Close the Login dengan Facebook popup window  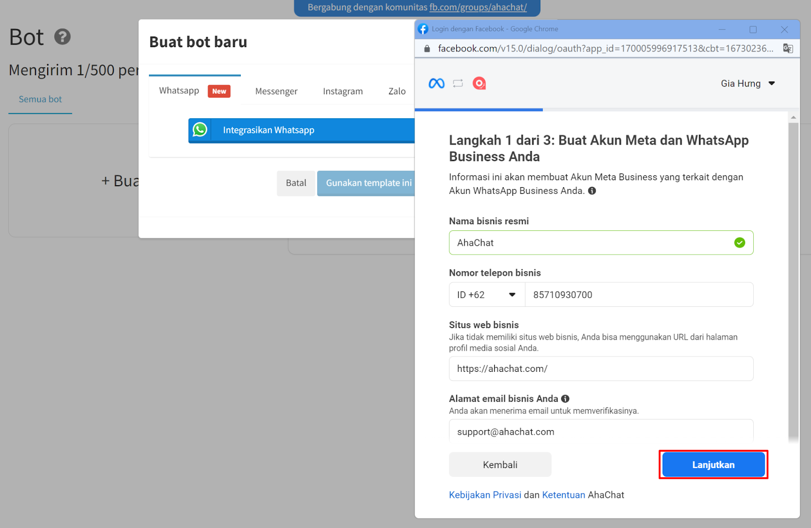coord(784,29)
